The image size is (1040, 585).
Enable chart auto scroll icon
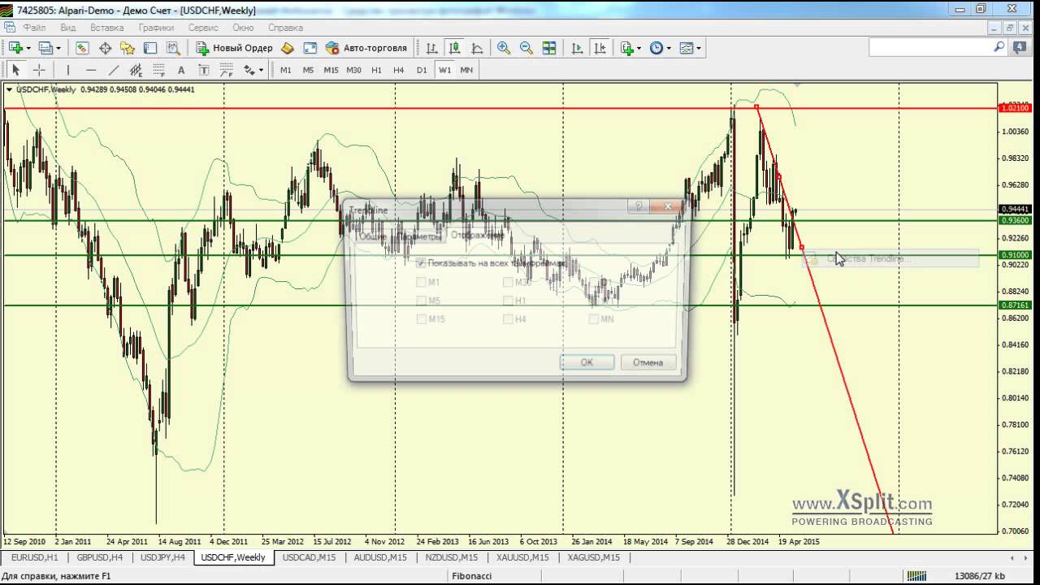(x=578, y=48)
